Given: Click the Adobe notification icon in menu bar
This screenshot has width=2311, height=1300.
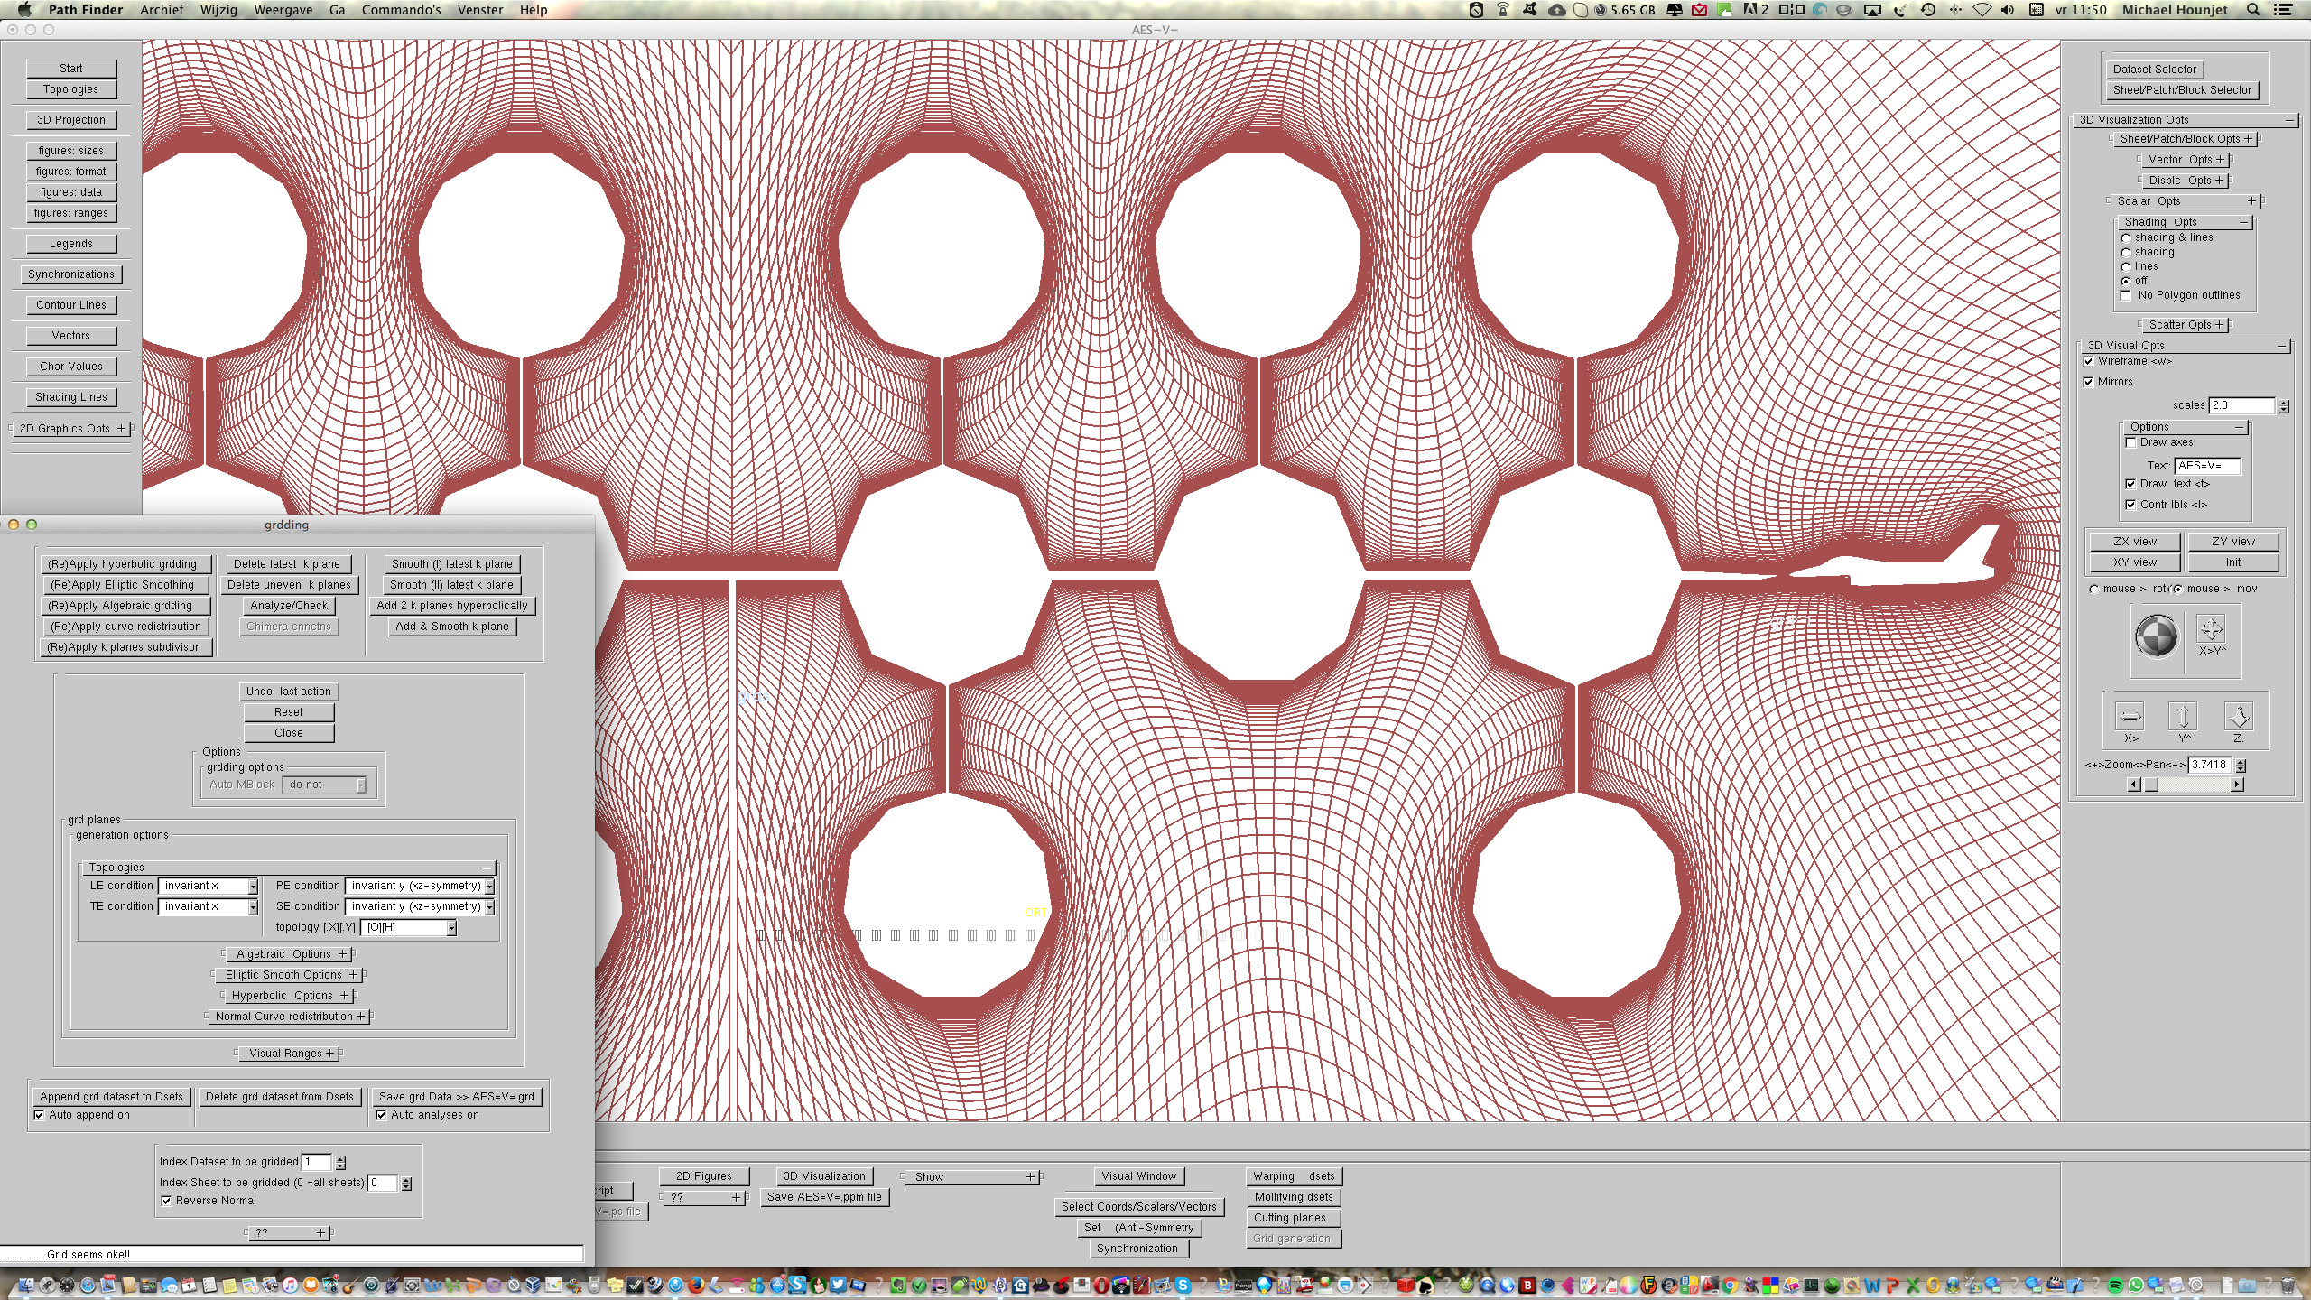Looking at the screenshot, I should coord(1755,10).
